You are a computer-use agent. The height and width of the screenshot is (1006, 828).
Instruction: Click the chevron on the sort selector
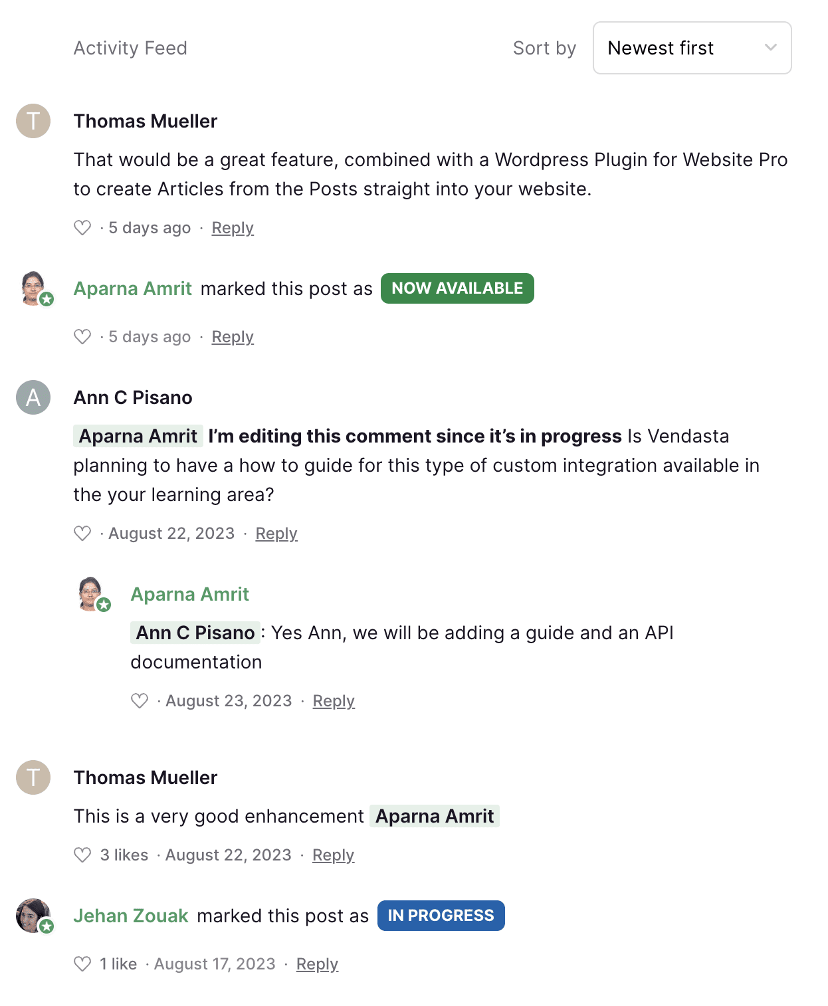(771, 47)
